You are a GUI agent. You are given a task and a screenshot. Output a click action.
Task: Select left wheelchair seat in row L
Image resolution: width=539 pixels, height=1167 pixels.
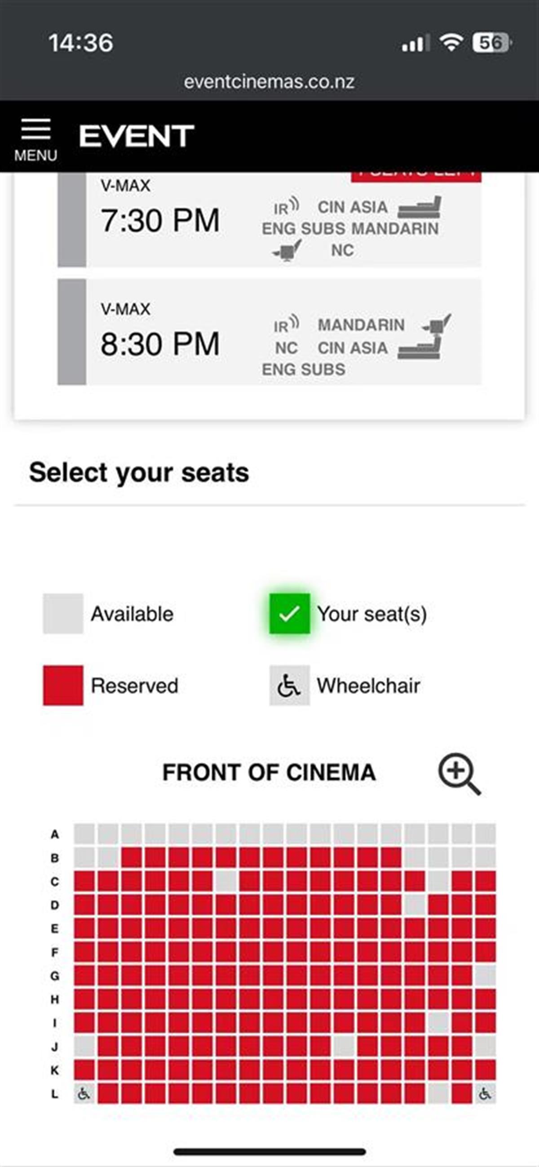(84, 1094)
